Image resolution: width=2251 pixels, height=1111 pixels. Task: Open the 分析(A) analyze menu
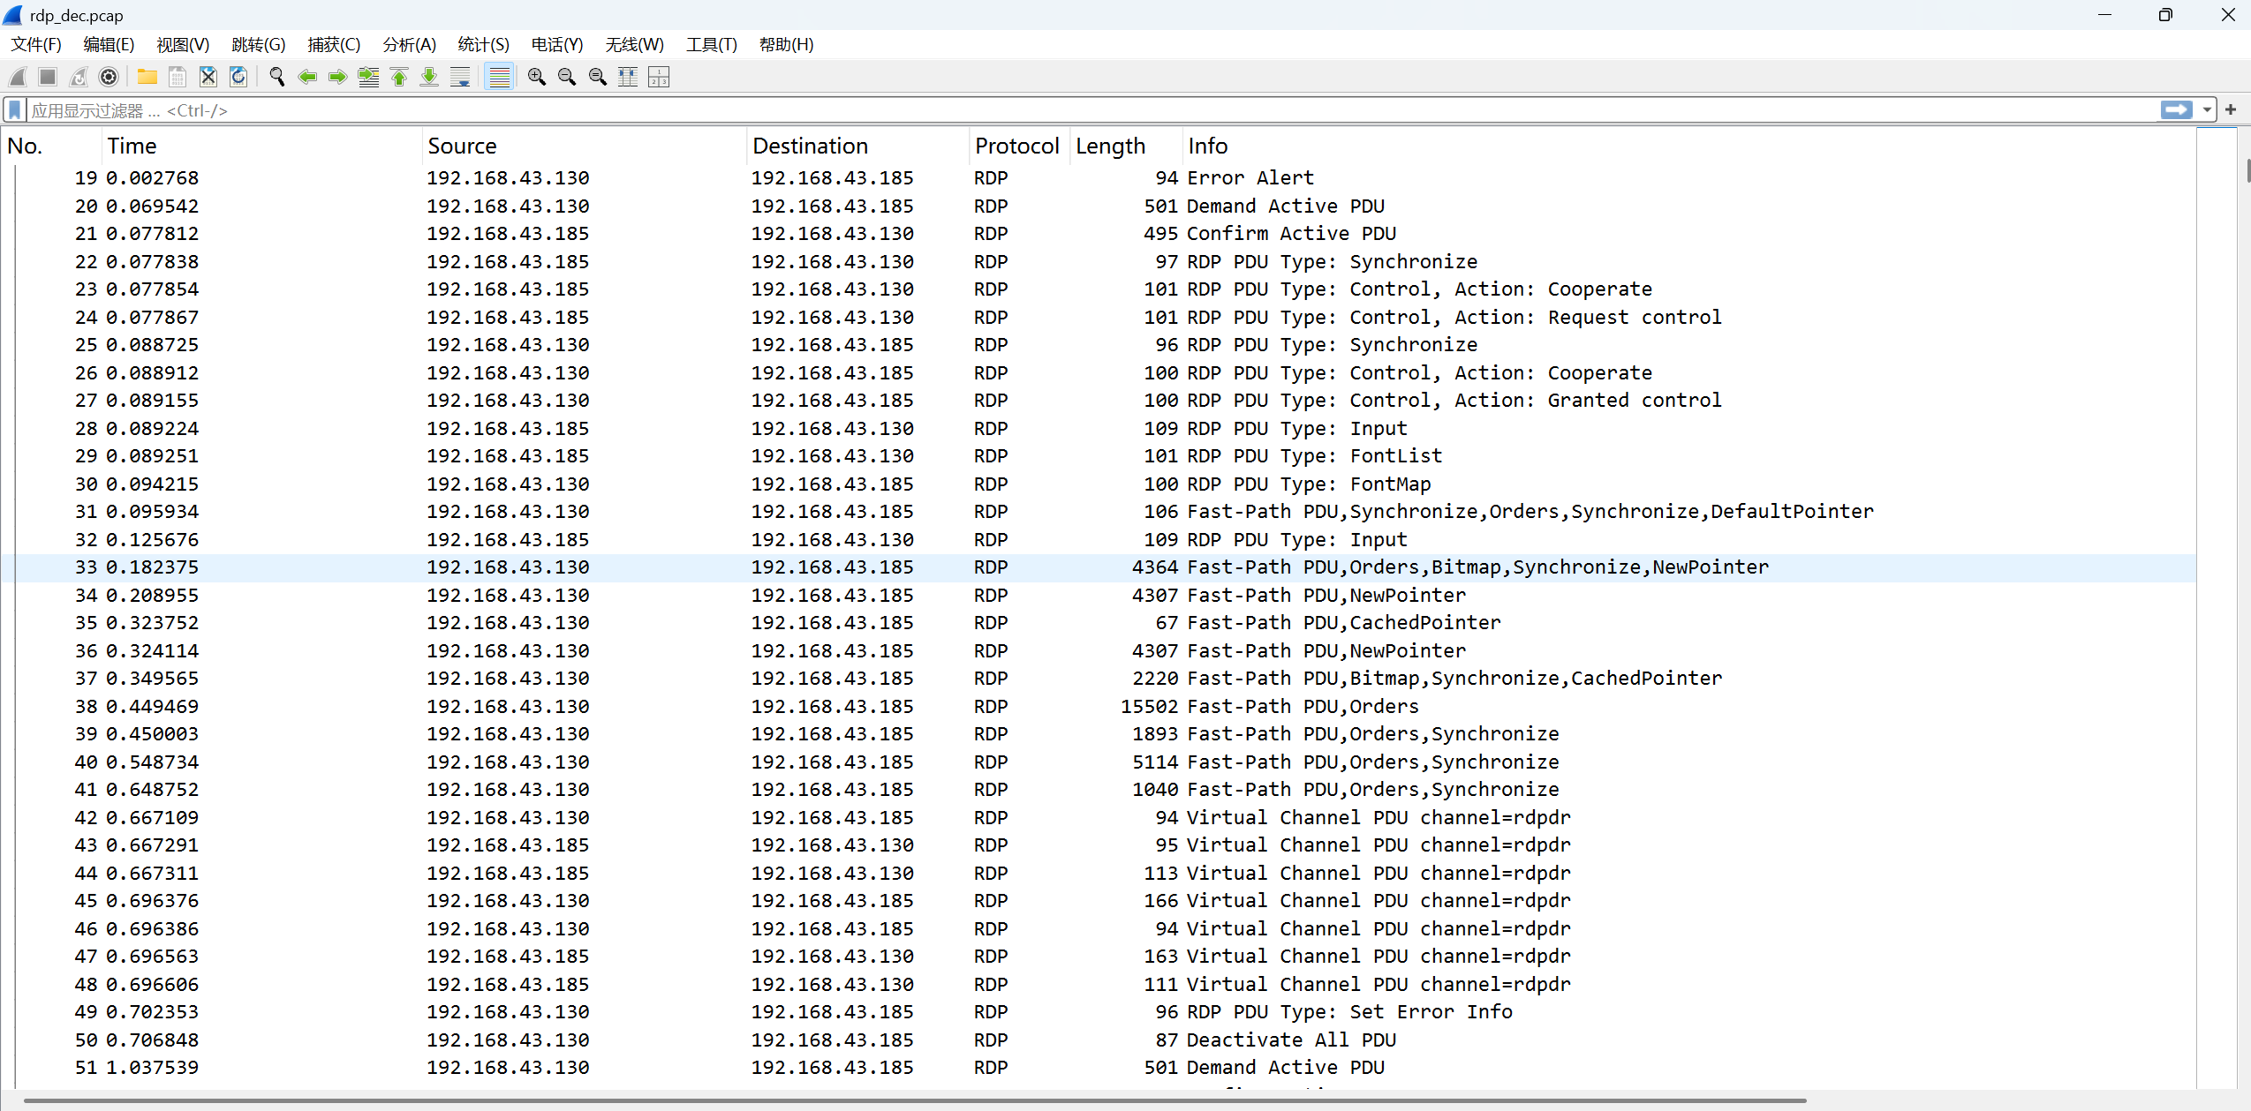[x=409, y=44]
